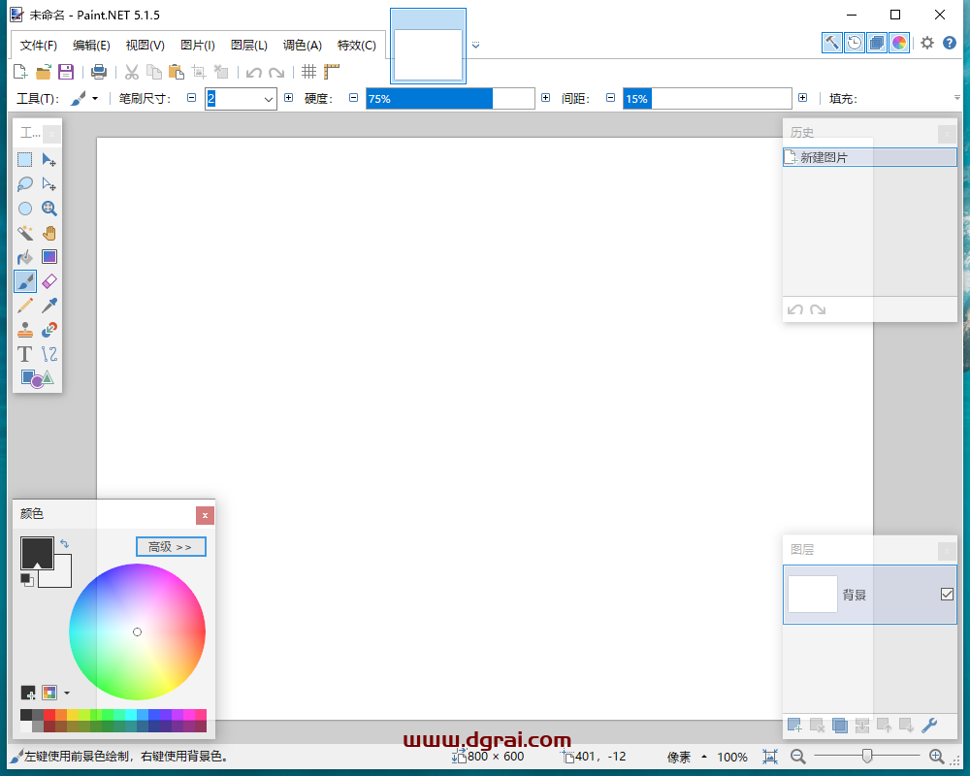The width and height of the screenshot is (970, 776).
Task: Redo with the toolbar arrow
Action: point(275,73)
